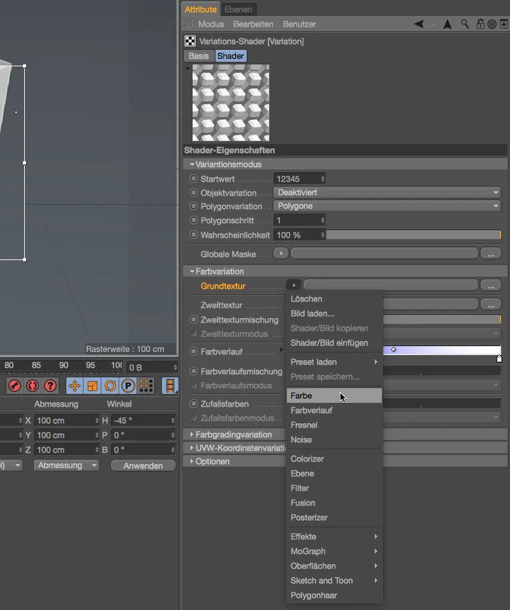Open the search icon in the Attribute manager
510x610 pixels.
click(463, 24)
